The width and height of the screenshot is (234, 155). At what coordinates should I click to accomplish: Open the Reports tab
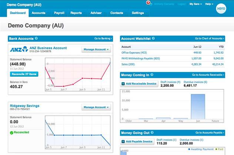pyautogui.click(x=76, y=13)
